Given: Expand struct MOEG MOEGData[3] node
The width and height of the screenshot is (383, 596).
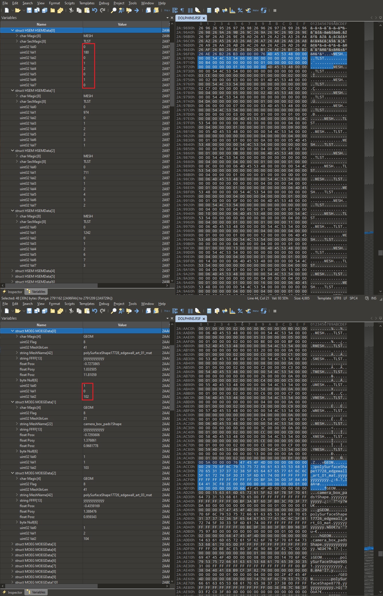Looking at the screenshot, I should (12, 544).
